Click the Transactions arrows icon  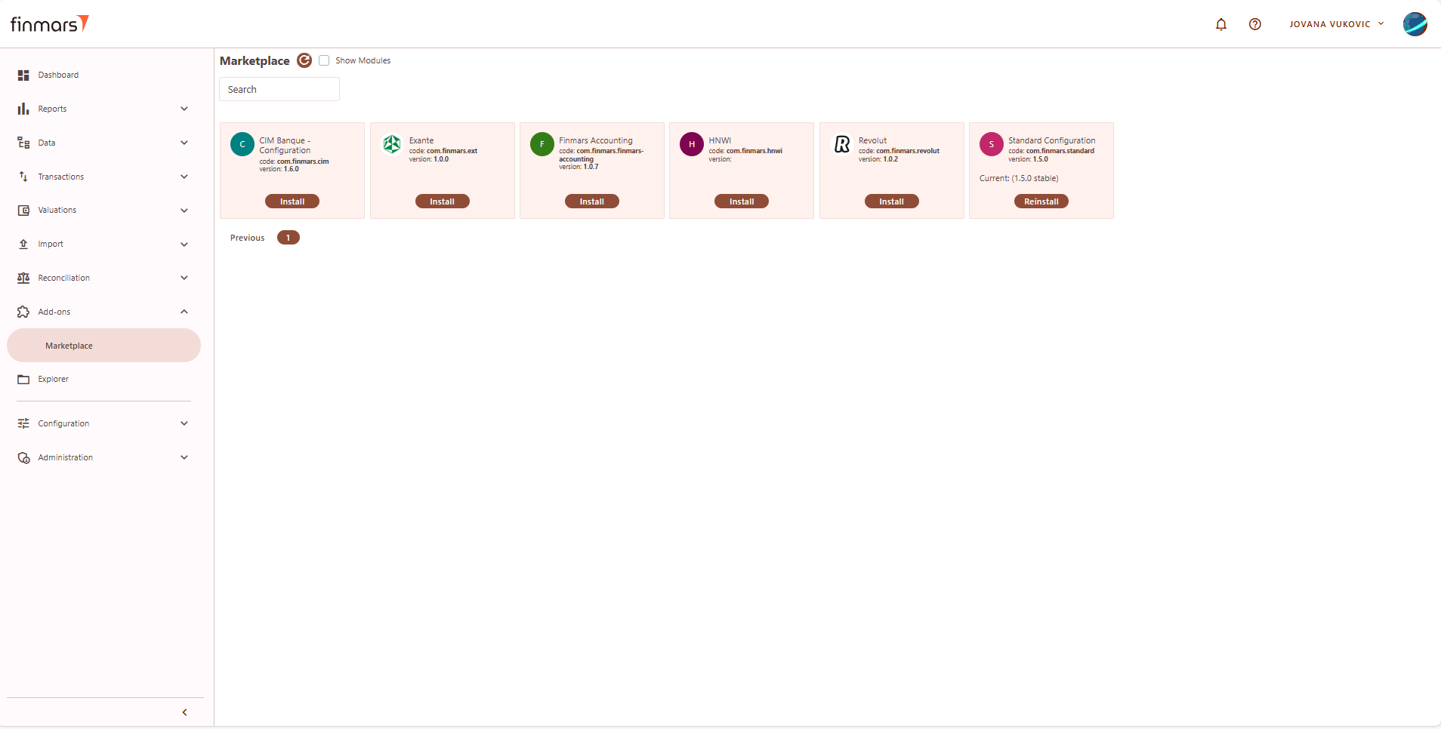coord(23,177)
